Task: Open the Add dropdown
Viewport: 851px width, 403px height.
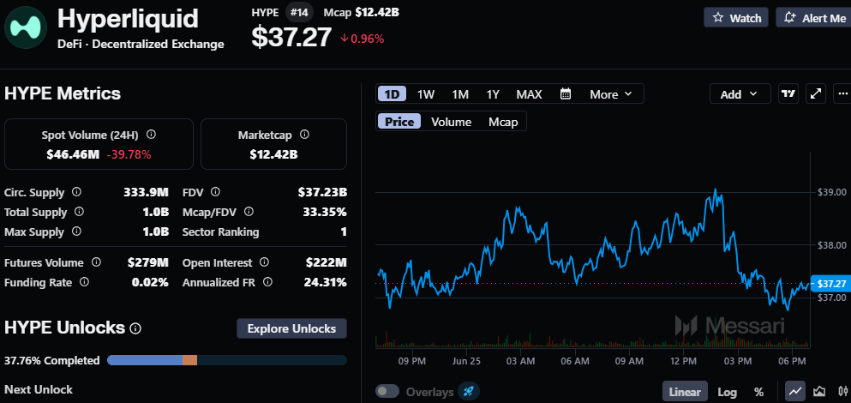Action: click(740, 94)
